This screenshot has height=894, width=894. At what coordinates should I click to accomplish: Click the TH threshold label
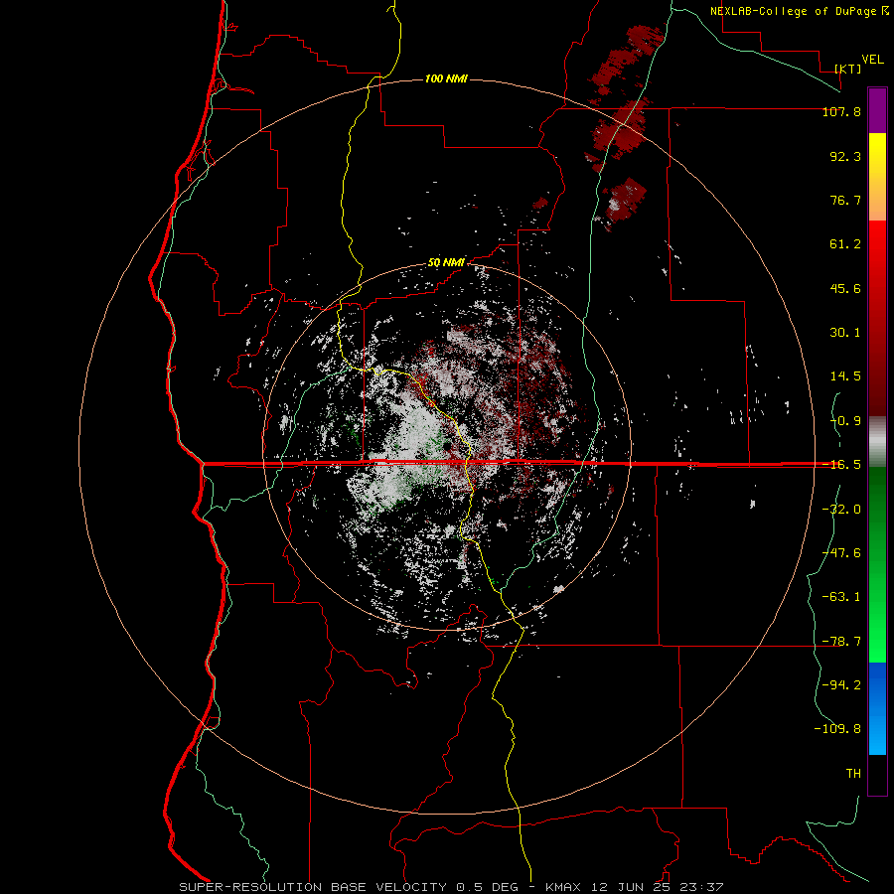853,773
